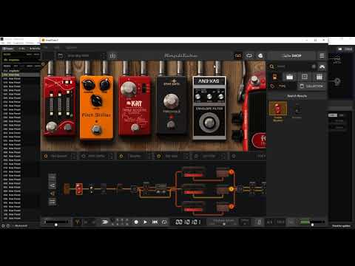
Task: Toggle power of the second stomp slot
Action: [x=83, y=156]
